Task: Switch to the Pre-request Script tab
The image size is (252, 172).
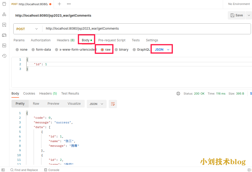Action: click(112, 40)
